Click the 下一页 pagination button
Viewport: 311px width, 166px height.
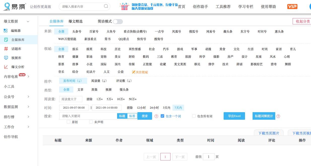point(180,157)
